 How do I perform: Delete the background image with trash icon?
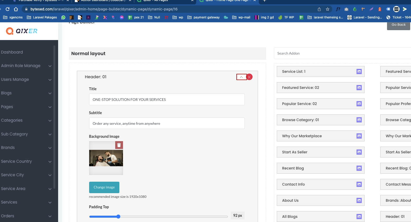[x=119, y=145]
